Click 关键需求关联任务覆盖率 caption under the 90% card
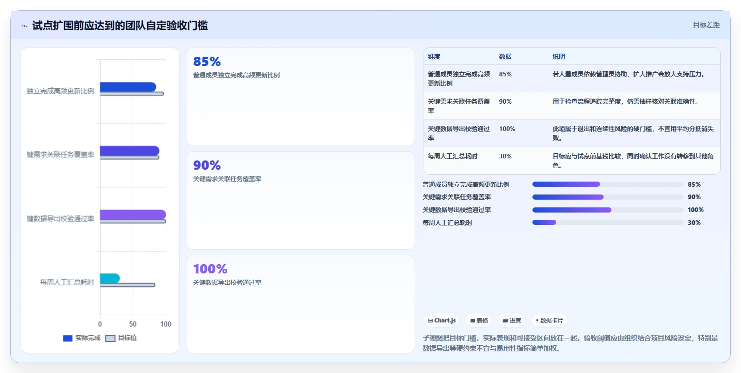This screenshot has width=741, height=373. (x=227, y=179)
